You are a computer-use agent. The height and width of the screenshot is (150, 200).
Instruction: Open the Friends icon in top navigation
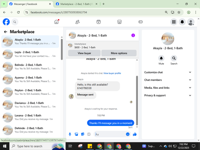point(78,22)
